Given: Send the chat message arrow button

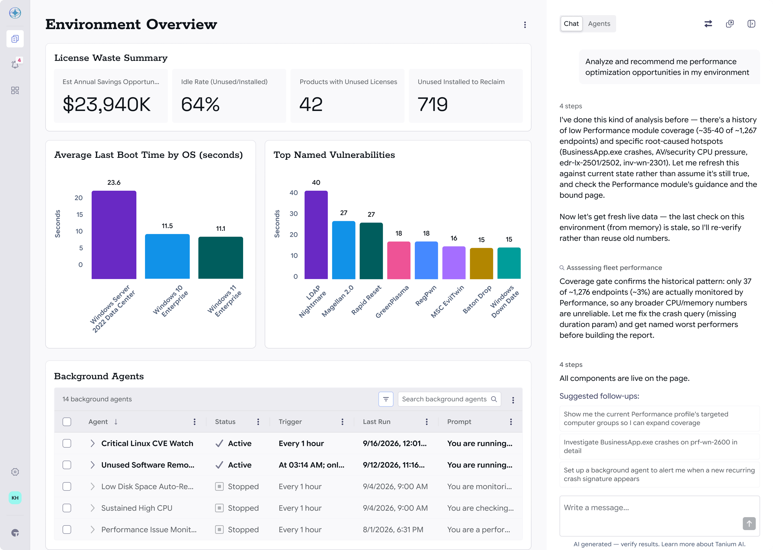Looking at the screenshot, I should tap(749, 524).
